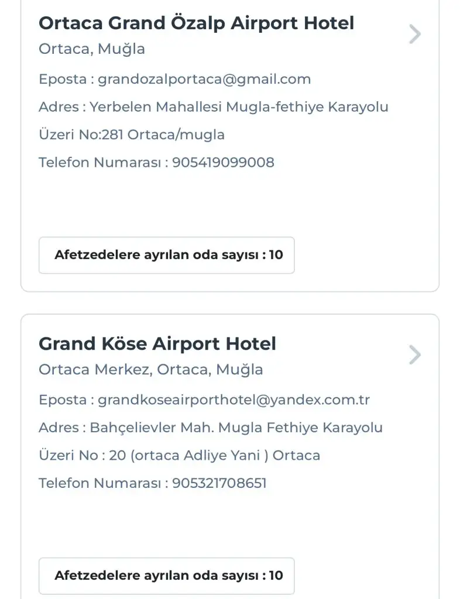This screenshot has width=460, height=599.
Task: Tap the Eposta label in Özalp card
Action: pyautogui.click(x=62, y=79)
